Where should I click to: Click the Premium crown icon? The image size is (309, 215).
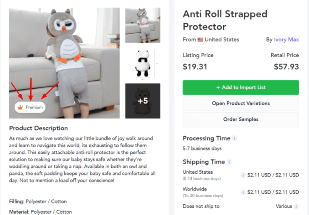pyautogui.click(x=20, y=107)
